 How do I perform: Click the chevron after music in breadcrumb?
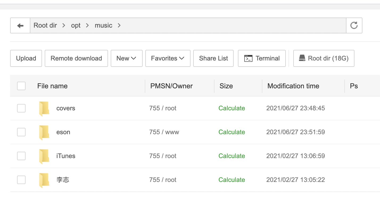(x=119, y=25)
